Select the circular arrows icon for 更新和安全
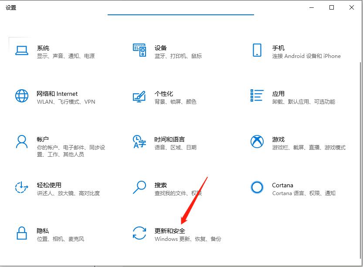This screenshot has width=363, height=267. point(139,233)
